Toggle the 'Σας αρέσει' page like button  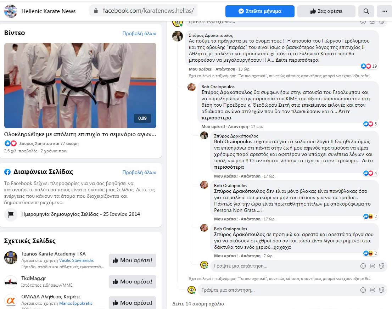326,11
